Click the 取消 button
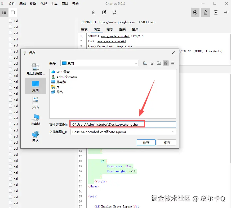This screenshot has width=231, height=208. (x=166, y=142)
